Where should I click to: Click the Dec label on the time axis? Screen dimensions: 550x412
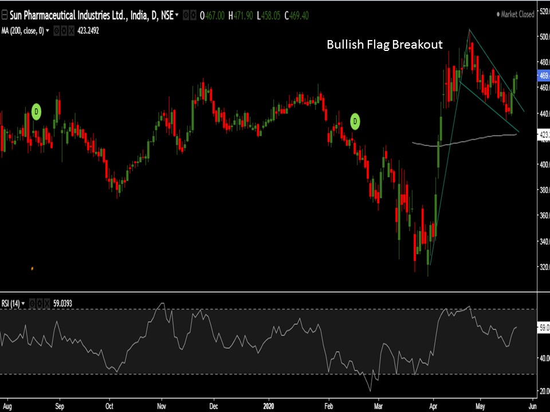pos(214,406)
